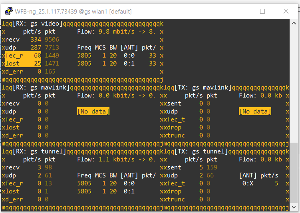Click the scrollbar up arrow
This screenshot has width=300, height=213.
point(295,23)
